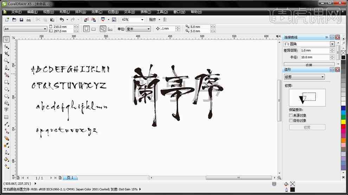This screenshot has width=348, height=195.
Task: Check the 来源对象 checkbox
Action: tap(291, 116)
